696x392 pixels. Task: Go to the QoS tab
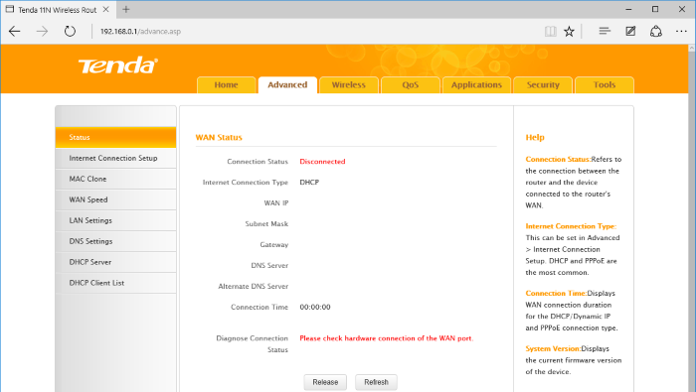click(411, 85)
